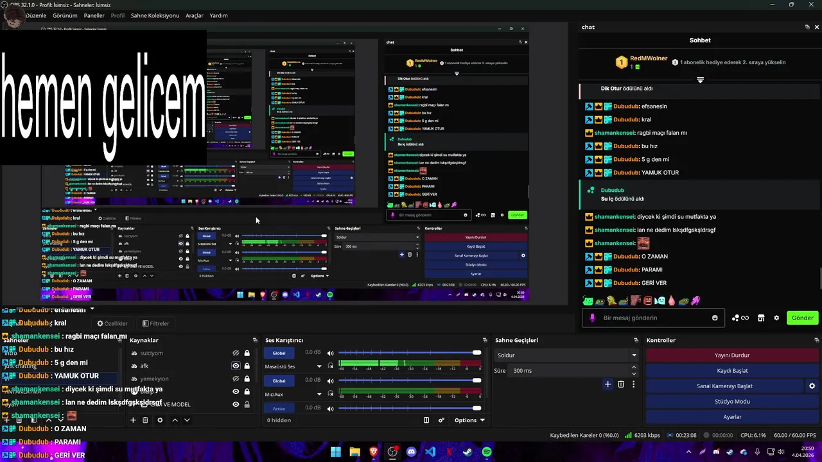Image resolution: width=822 pixels, height=462 pixels.
Task: Toggle the Active badge in audio mixer
Action: click(279, 409)
